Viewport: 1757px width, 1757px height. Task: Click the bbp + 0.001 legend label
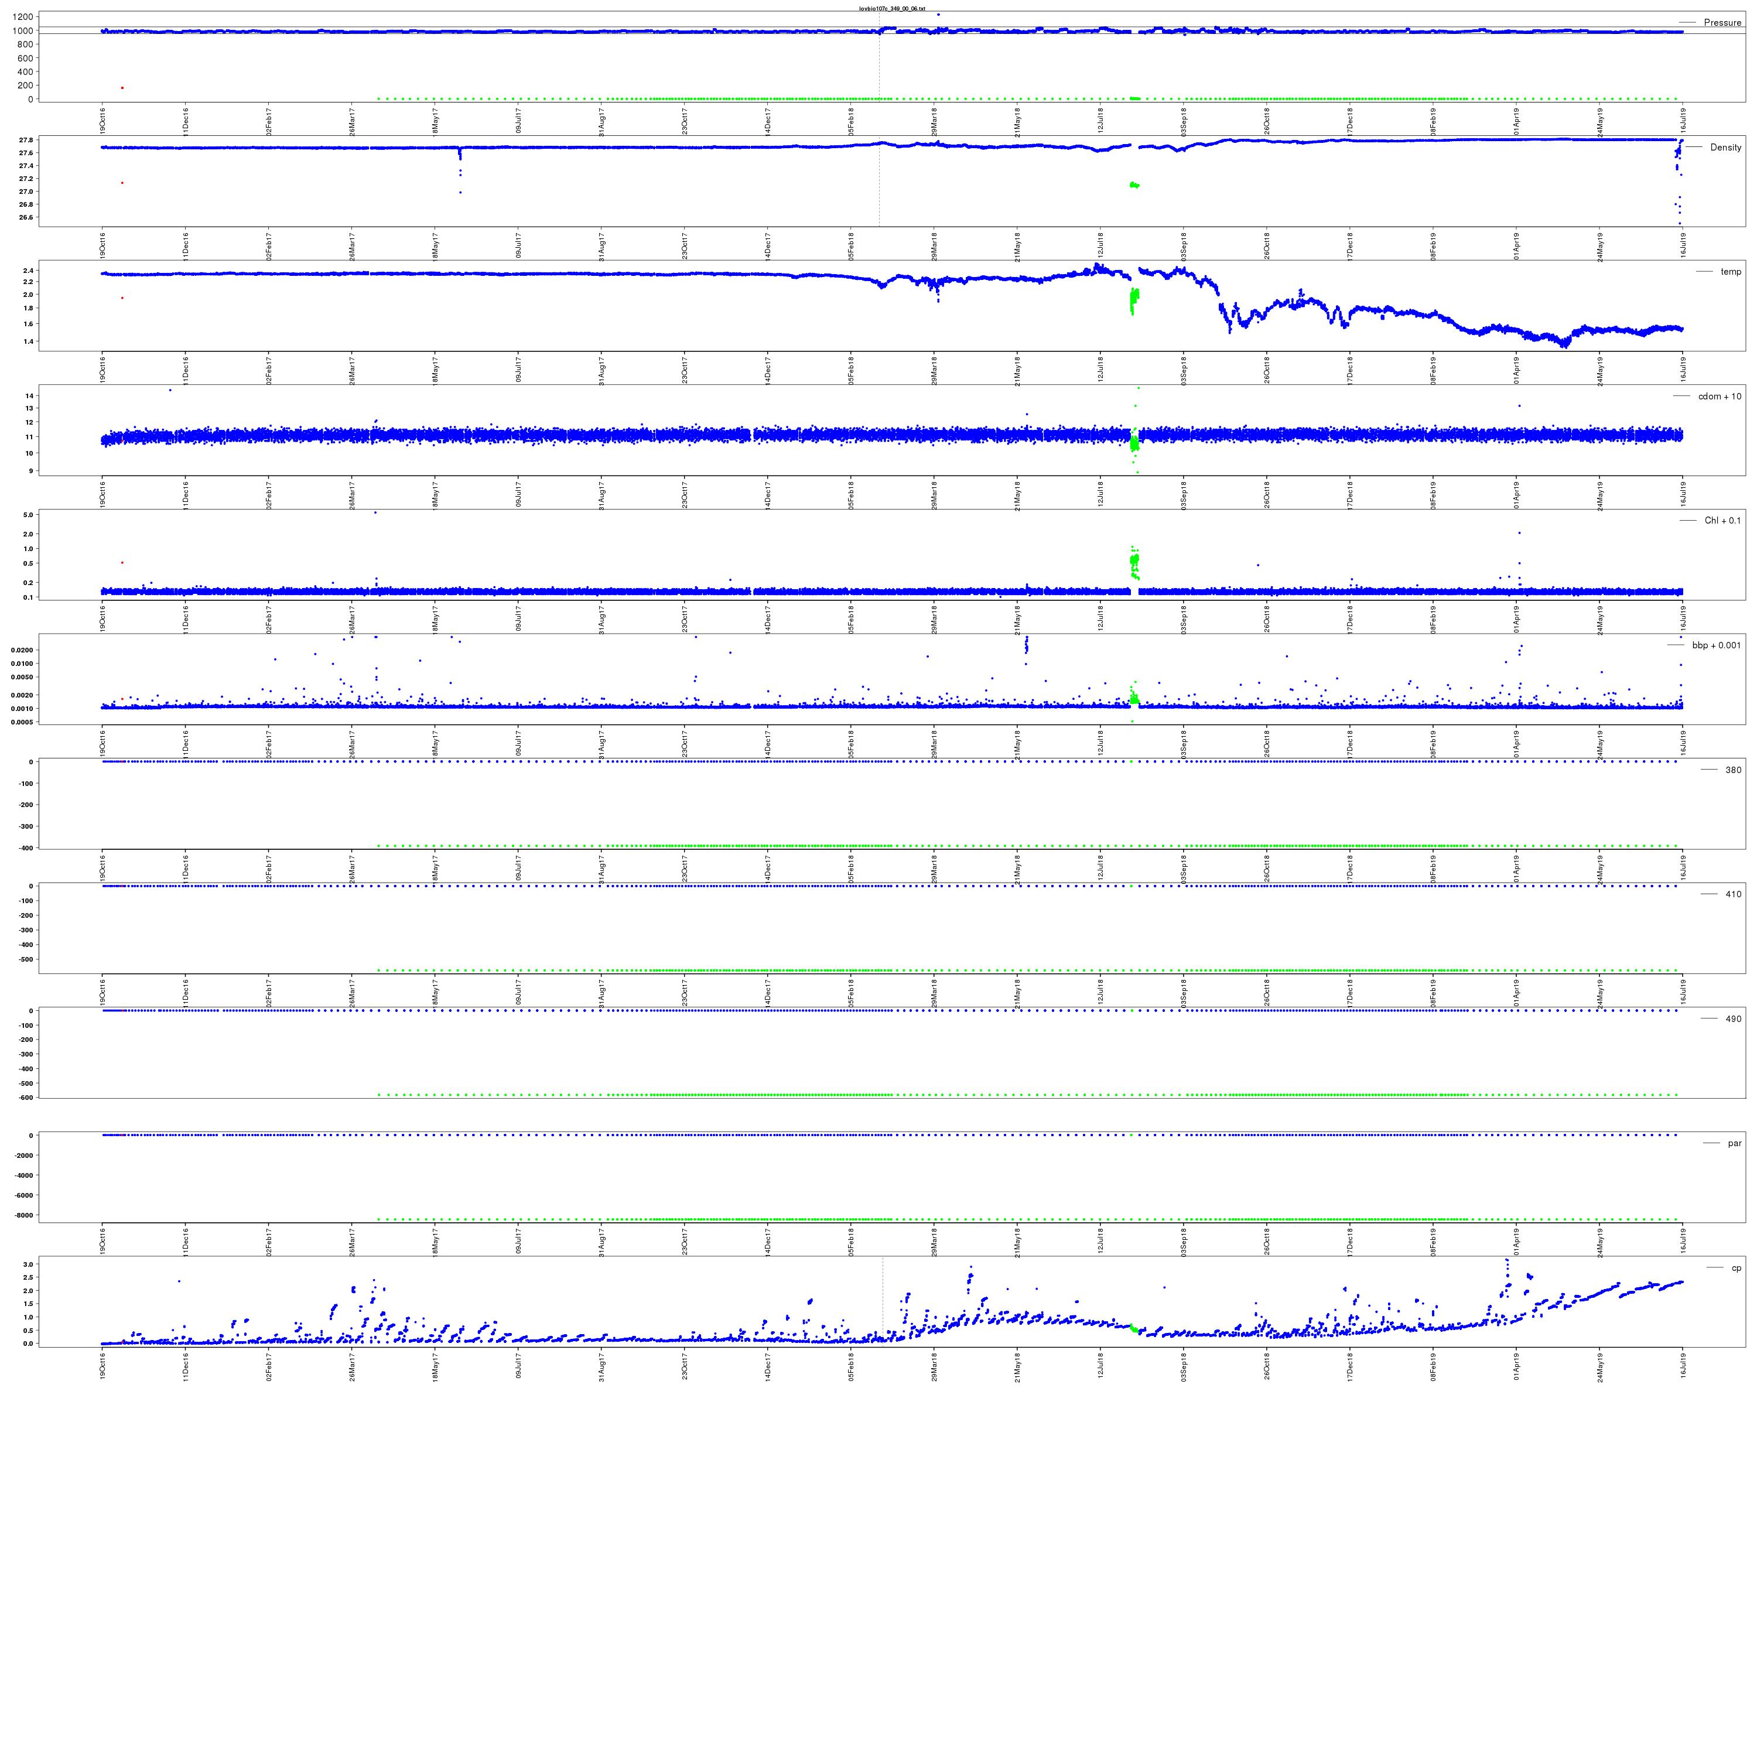pyautogui.click(x=1717, y=645)
